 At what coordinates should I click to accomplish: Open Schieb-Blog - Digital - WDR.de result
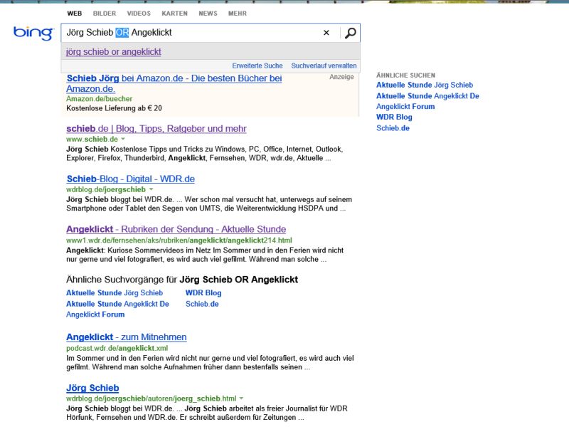point(131,179)
